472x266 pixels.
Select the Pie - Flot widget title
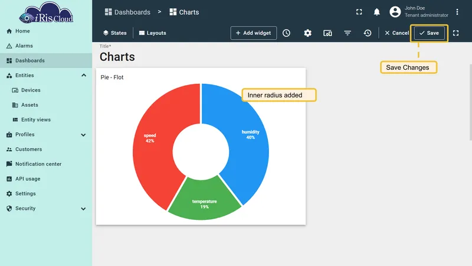112,77
